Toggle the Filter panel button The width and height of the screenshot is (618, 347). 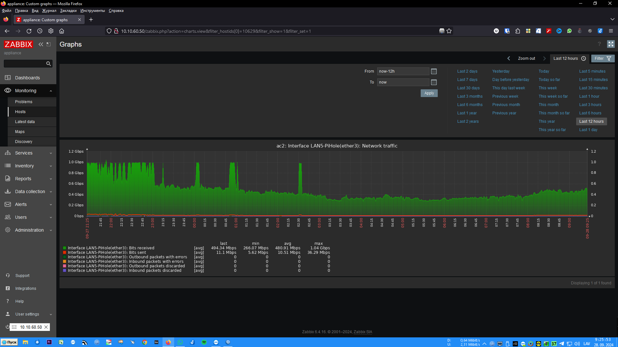click(x=603, y=58)
